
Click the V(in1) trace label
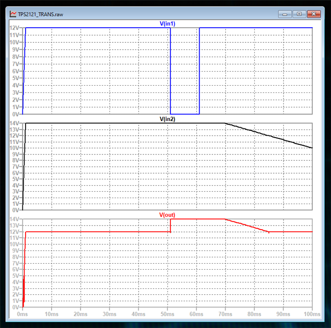[167, 23]
